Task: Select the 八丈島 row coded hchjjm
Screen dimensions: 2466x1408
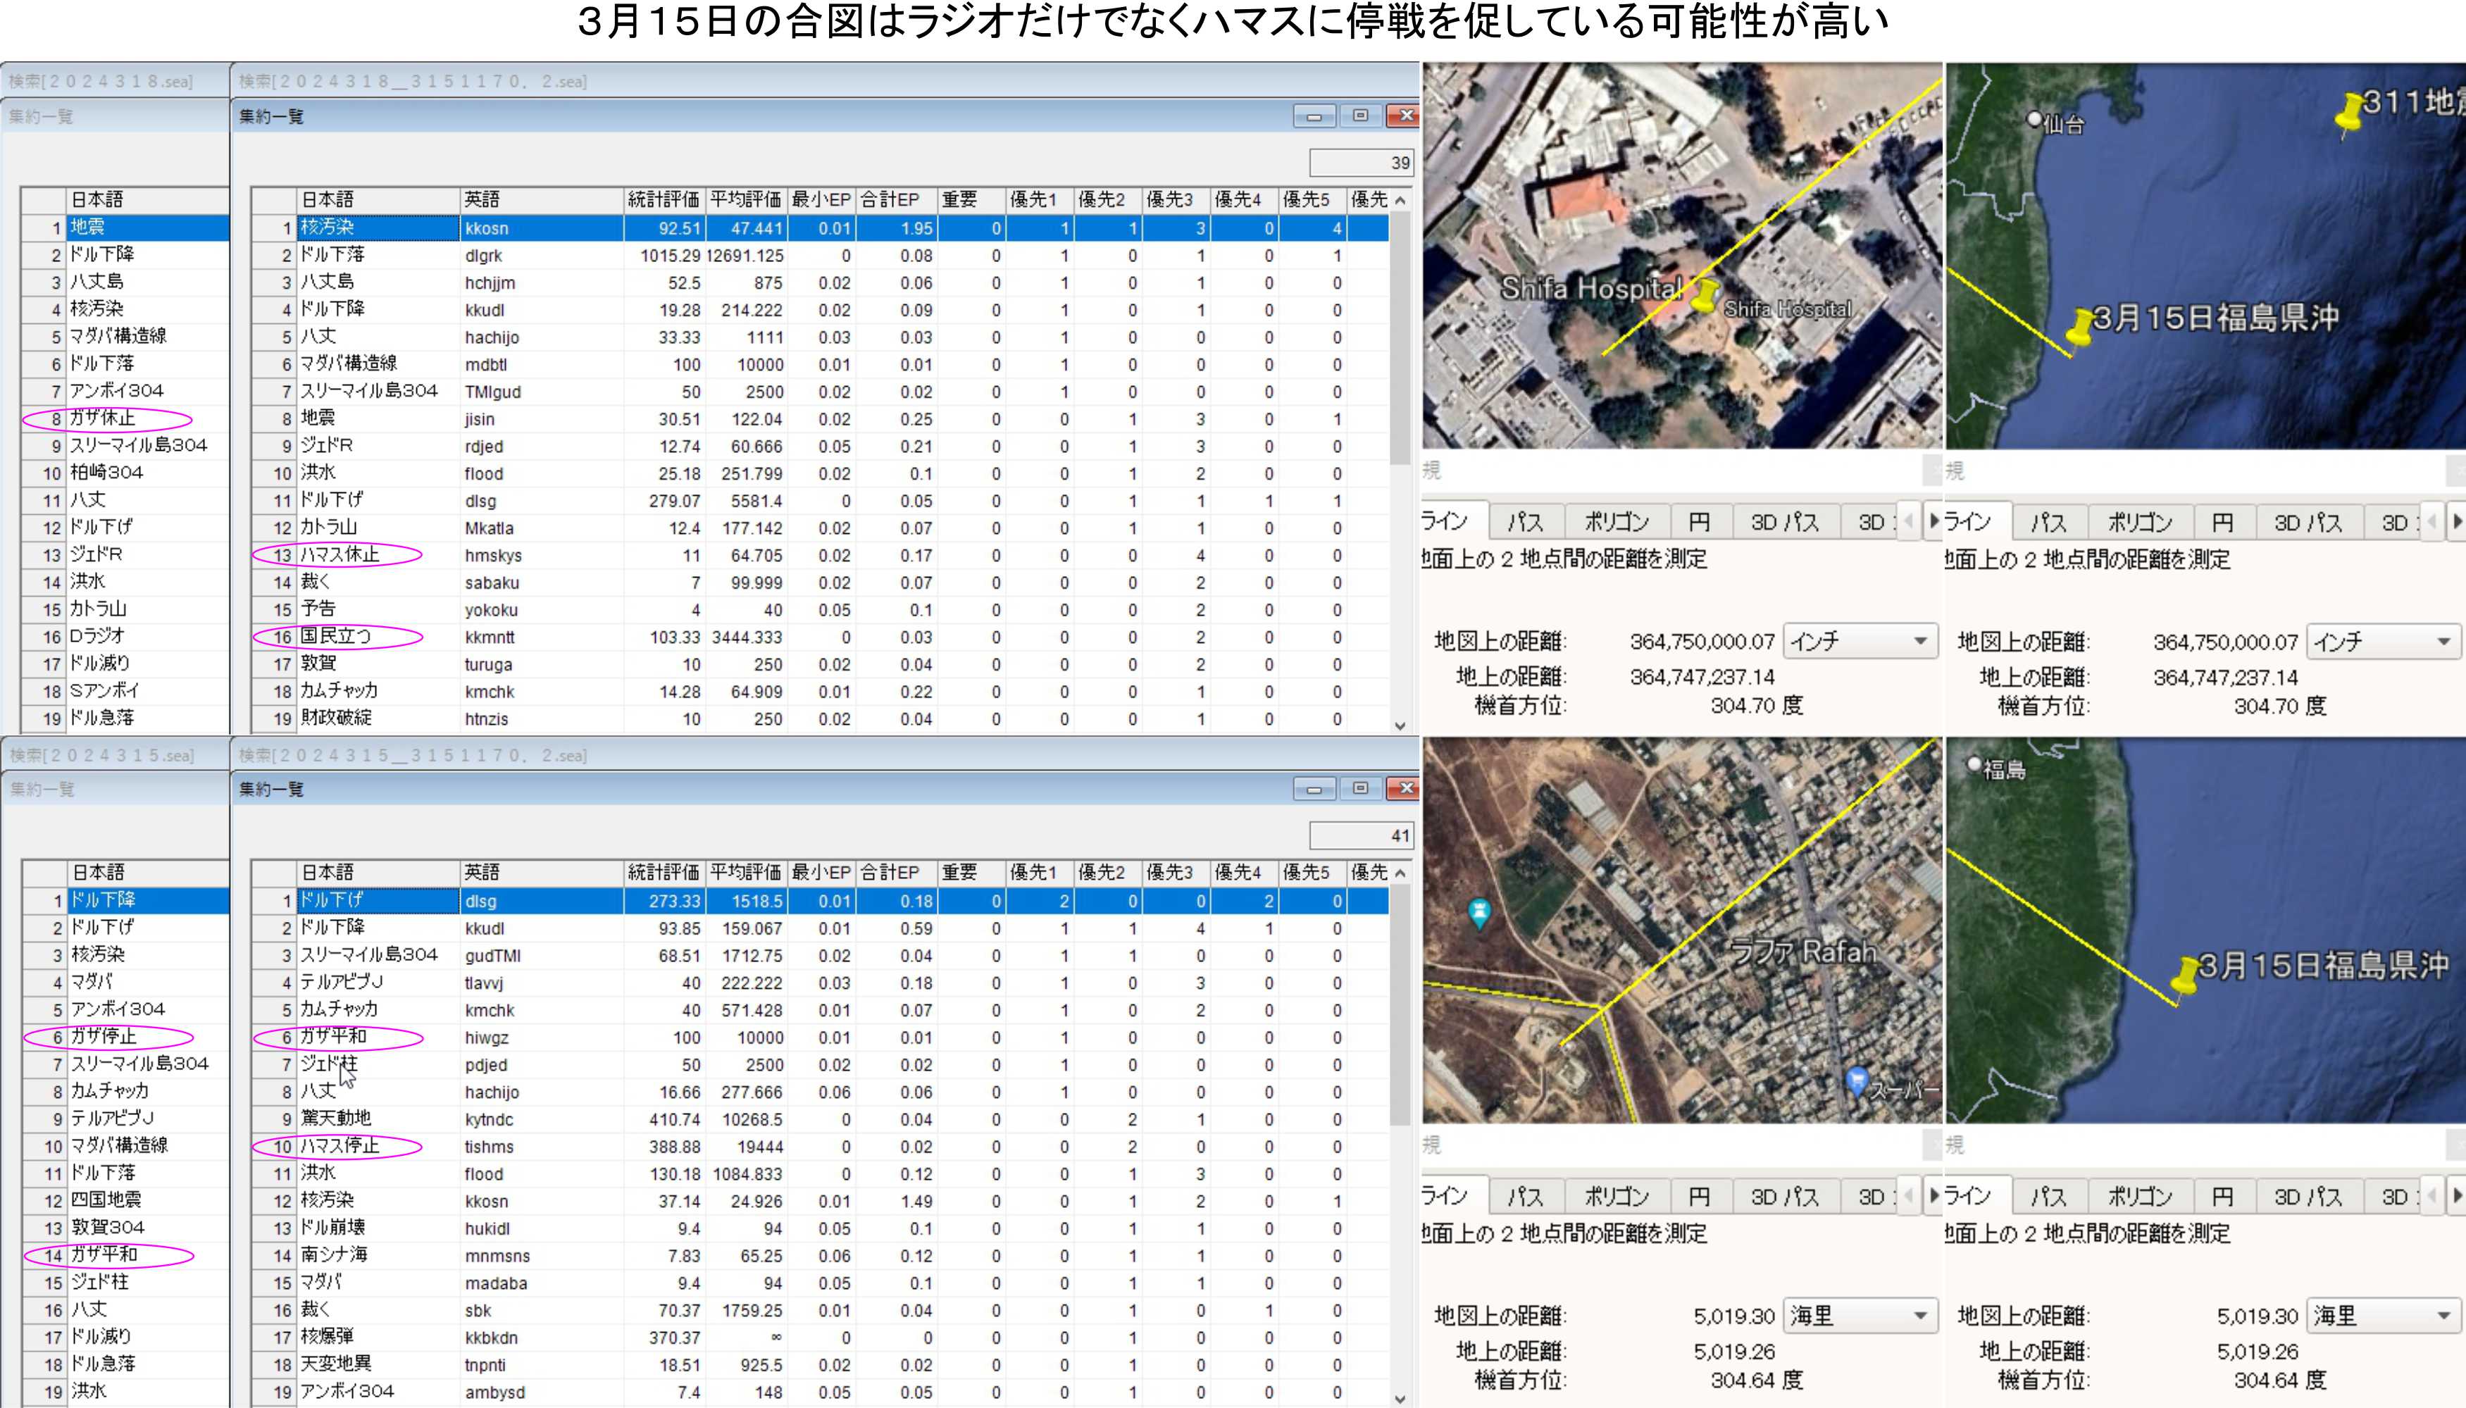Action: pyautogui.click(x=820, y=282)
